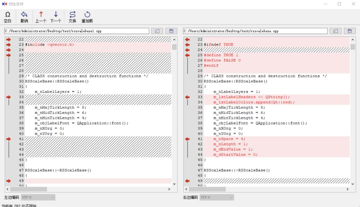Click the CLASS construction comment in left pane
This screenshot has height=207, width=360.
[x=87, y=76]
